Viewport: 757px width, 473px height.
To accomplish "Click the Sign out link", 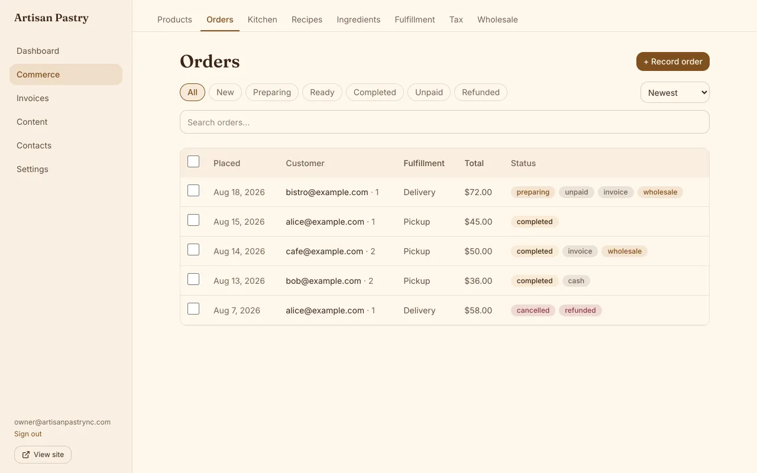I will click(28, 434).
